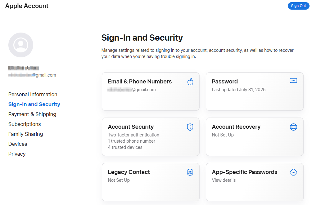Open Subscriptions page
The height and width of the screenshot is (205, 312).
click(x=25, y=124)
